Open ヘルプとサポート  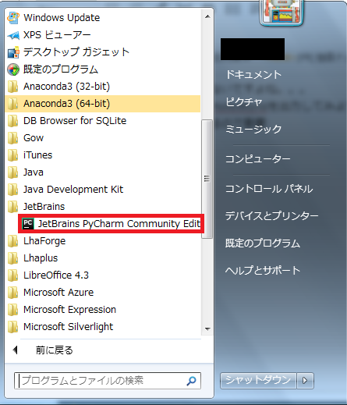click(263, 271)
